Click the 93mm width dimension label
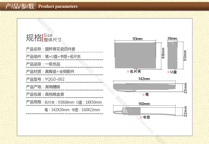The image size is (209, 144). [x=137, y=38]
